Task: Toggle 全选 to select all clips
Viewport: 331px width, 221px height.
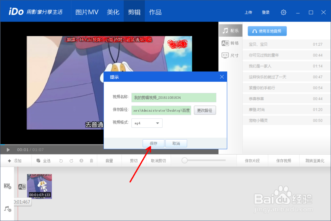Action: [x=45, y=160]
